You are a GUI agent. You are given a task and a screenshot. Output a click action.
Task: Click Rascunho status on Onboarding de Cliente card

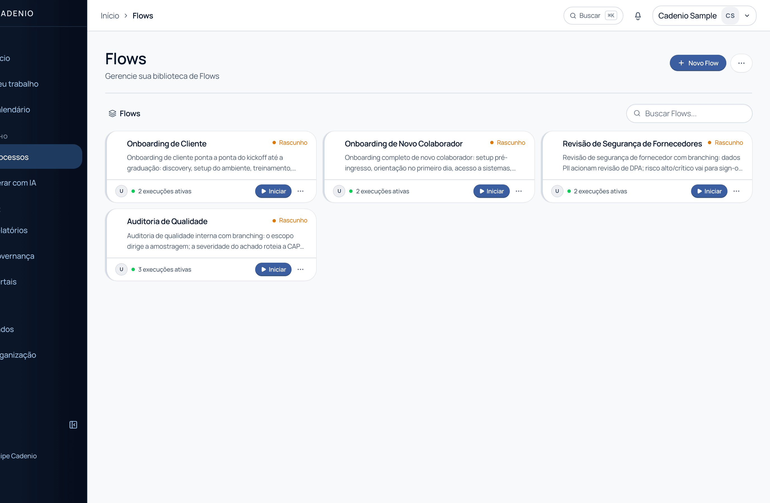[x=290, y=143]
